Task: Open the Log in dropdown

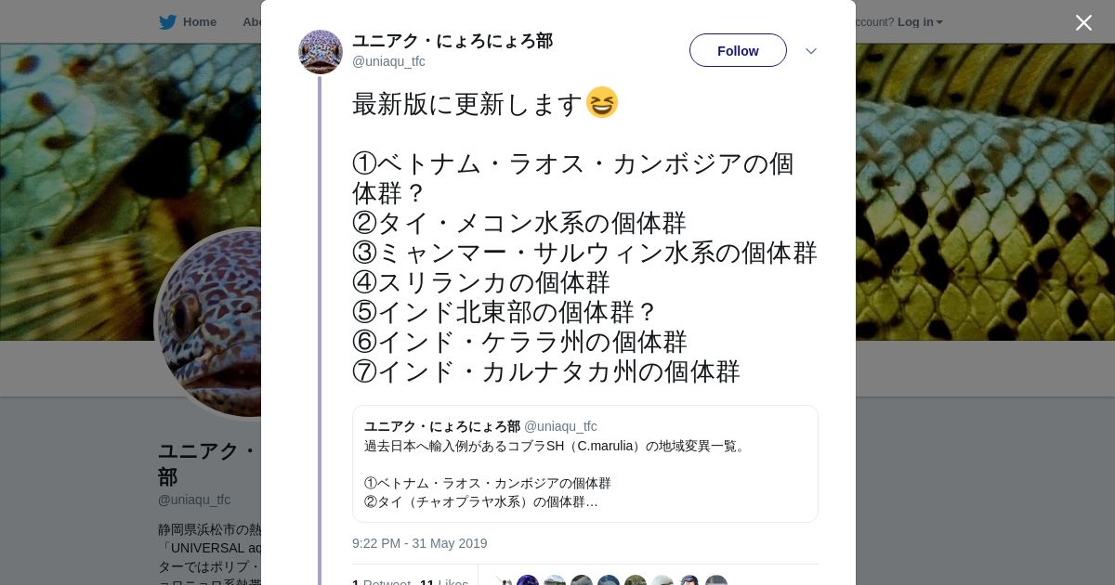Action: pyautogui.click(x=920, y=22)
